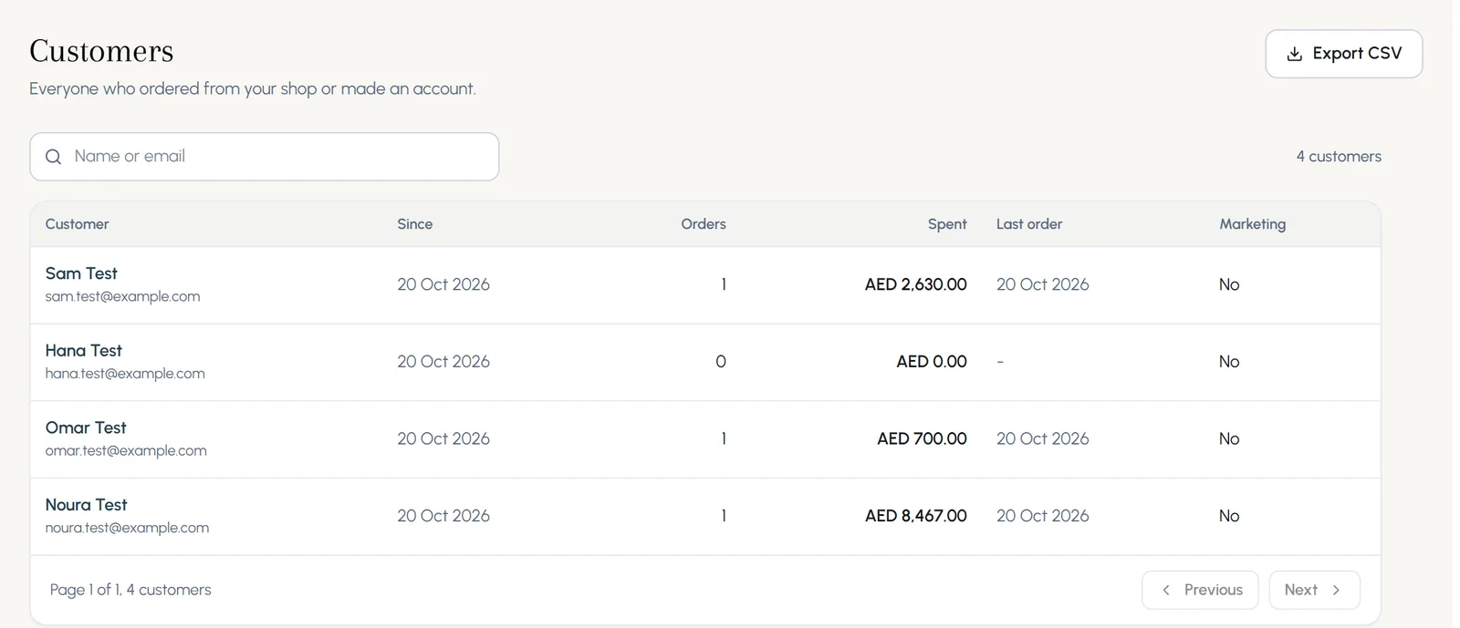Click the right chevron in Next button
Screen dimensions: 1460x628
1336,590
